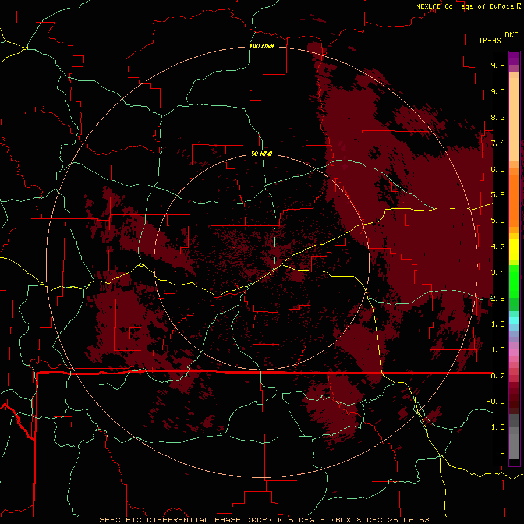Pick the orange color bar segment

pyautogui.click(x=514, y=201)
